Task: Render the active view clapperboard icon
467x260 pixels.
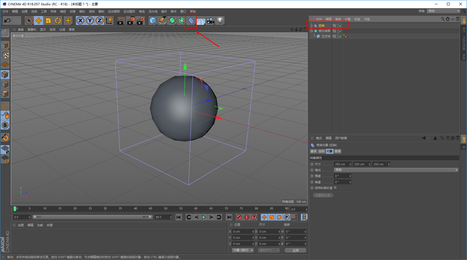Action: (120, 21)
